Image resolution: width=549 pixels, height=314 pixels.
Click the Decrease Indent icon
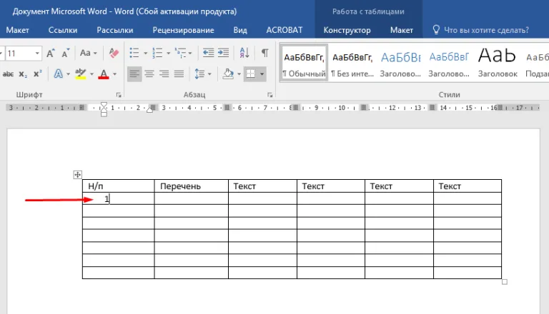pyautogui.click(x=208, y=53)
